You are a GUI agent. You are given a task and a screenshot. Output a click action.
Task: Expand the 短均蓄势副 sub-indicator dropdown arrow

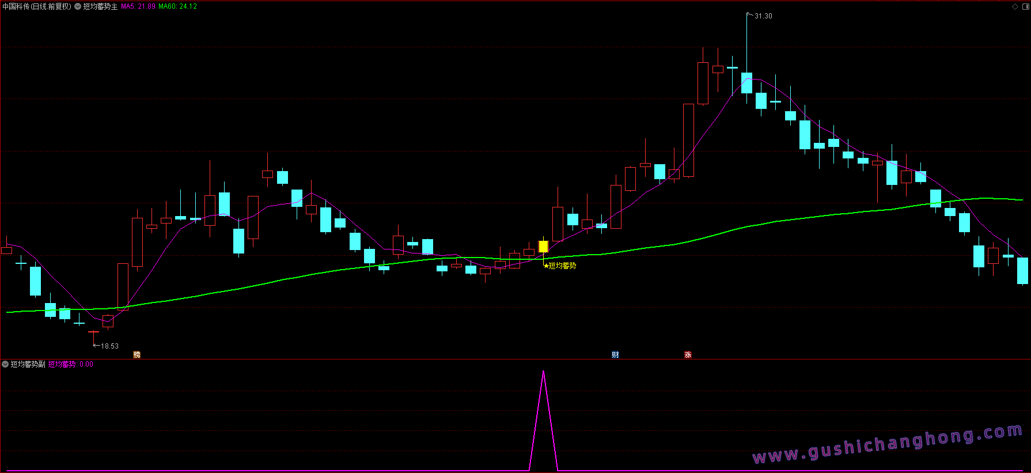click(5, 364)
